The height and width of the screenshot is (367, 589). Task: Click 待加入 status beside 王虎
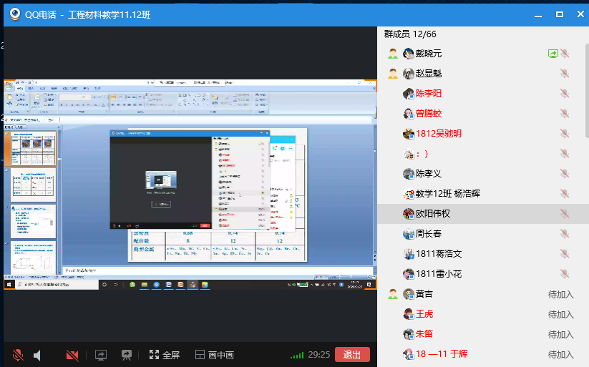click(x=560, y=314)
